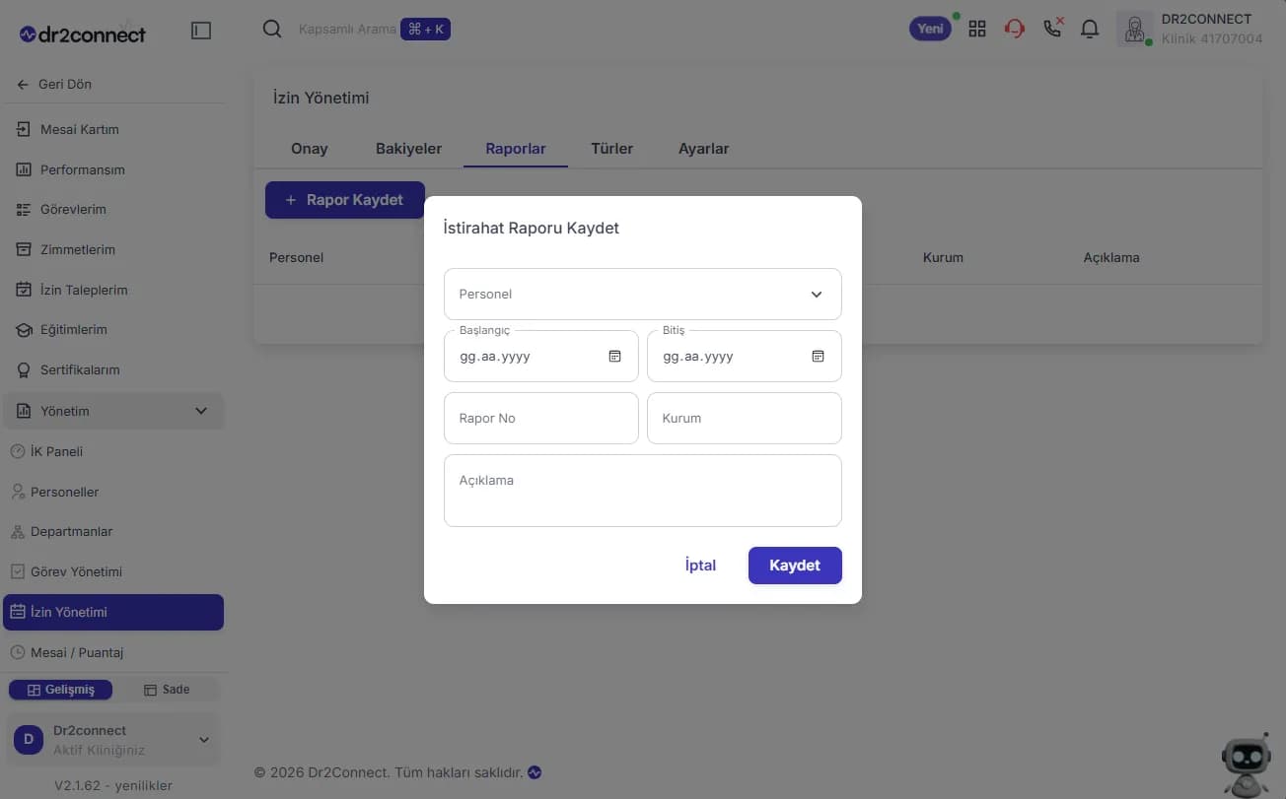Open the Bitiş calendar picker icon

(818, 356)
